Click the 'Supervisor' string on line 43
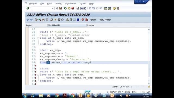 pyautogui.click(x=80, y=59)
